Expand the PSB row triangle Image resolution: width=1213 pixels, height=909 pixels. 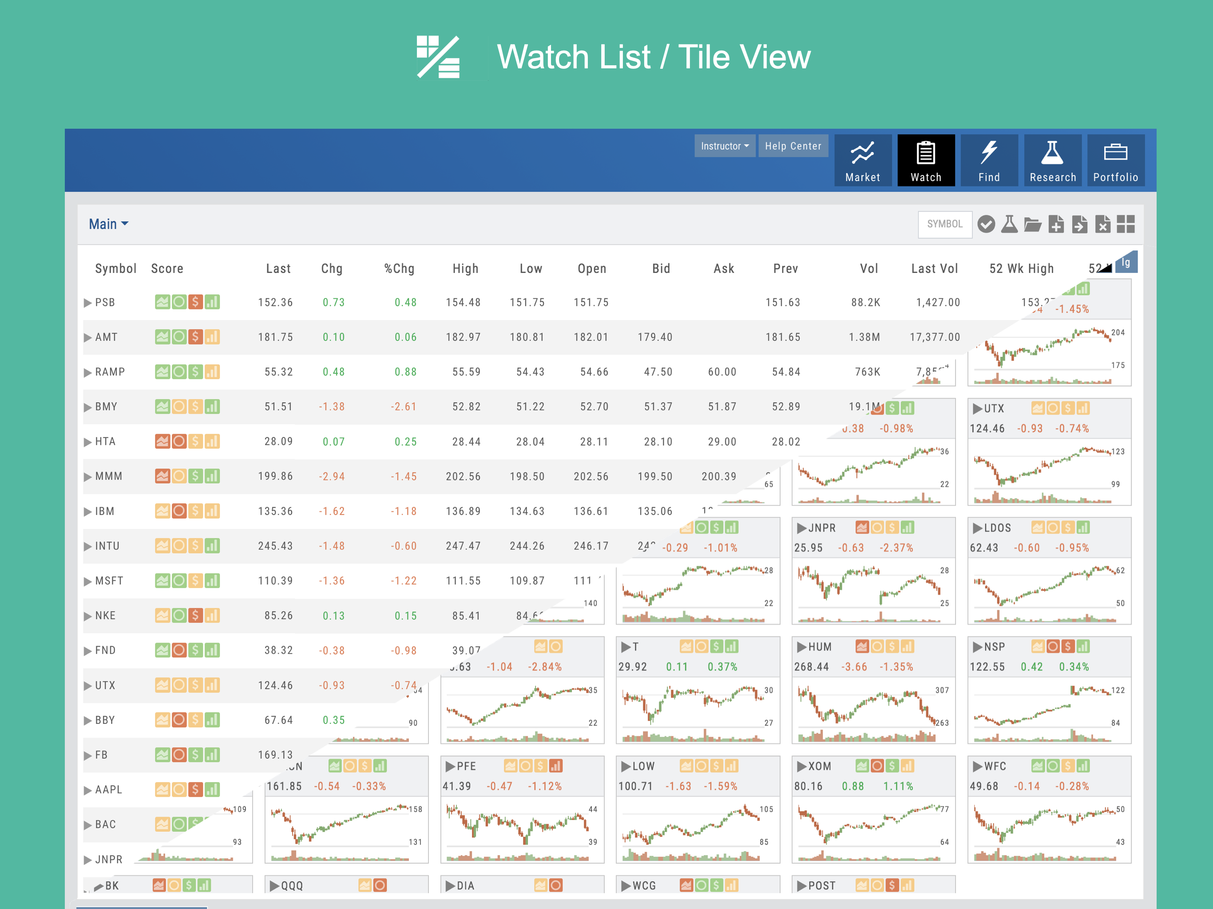tap(88, 303)
